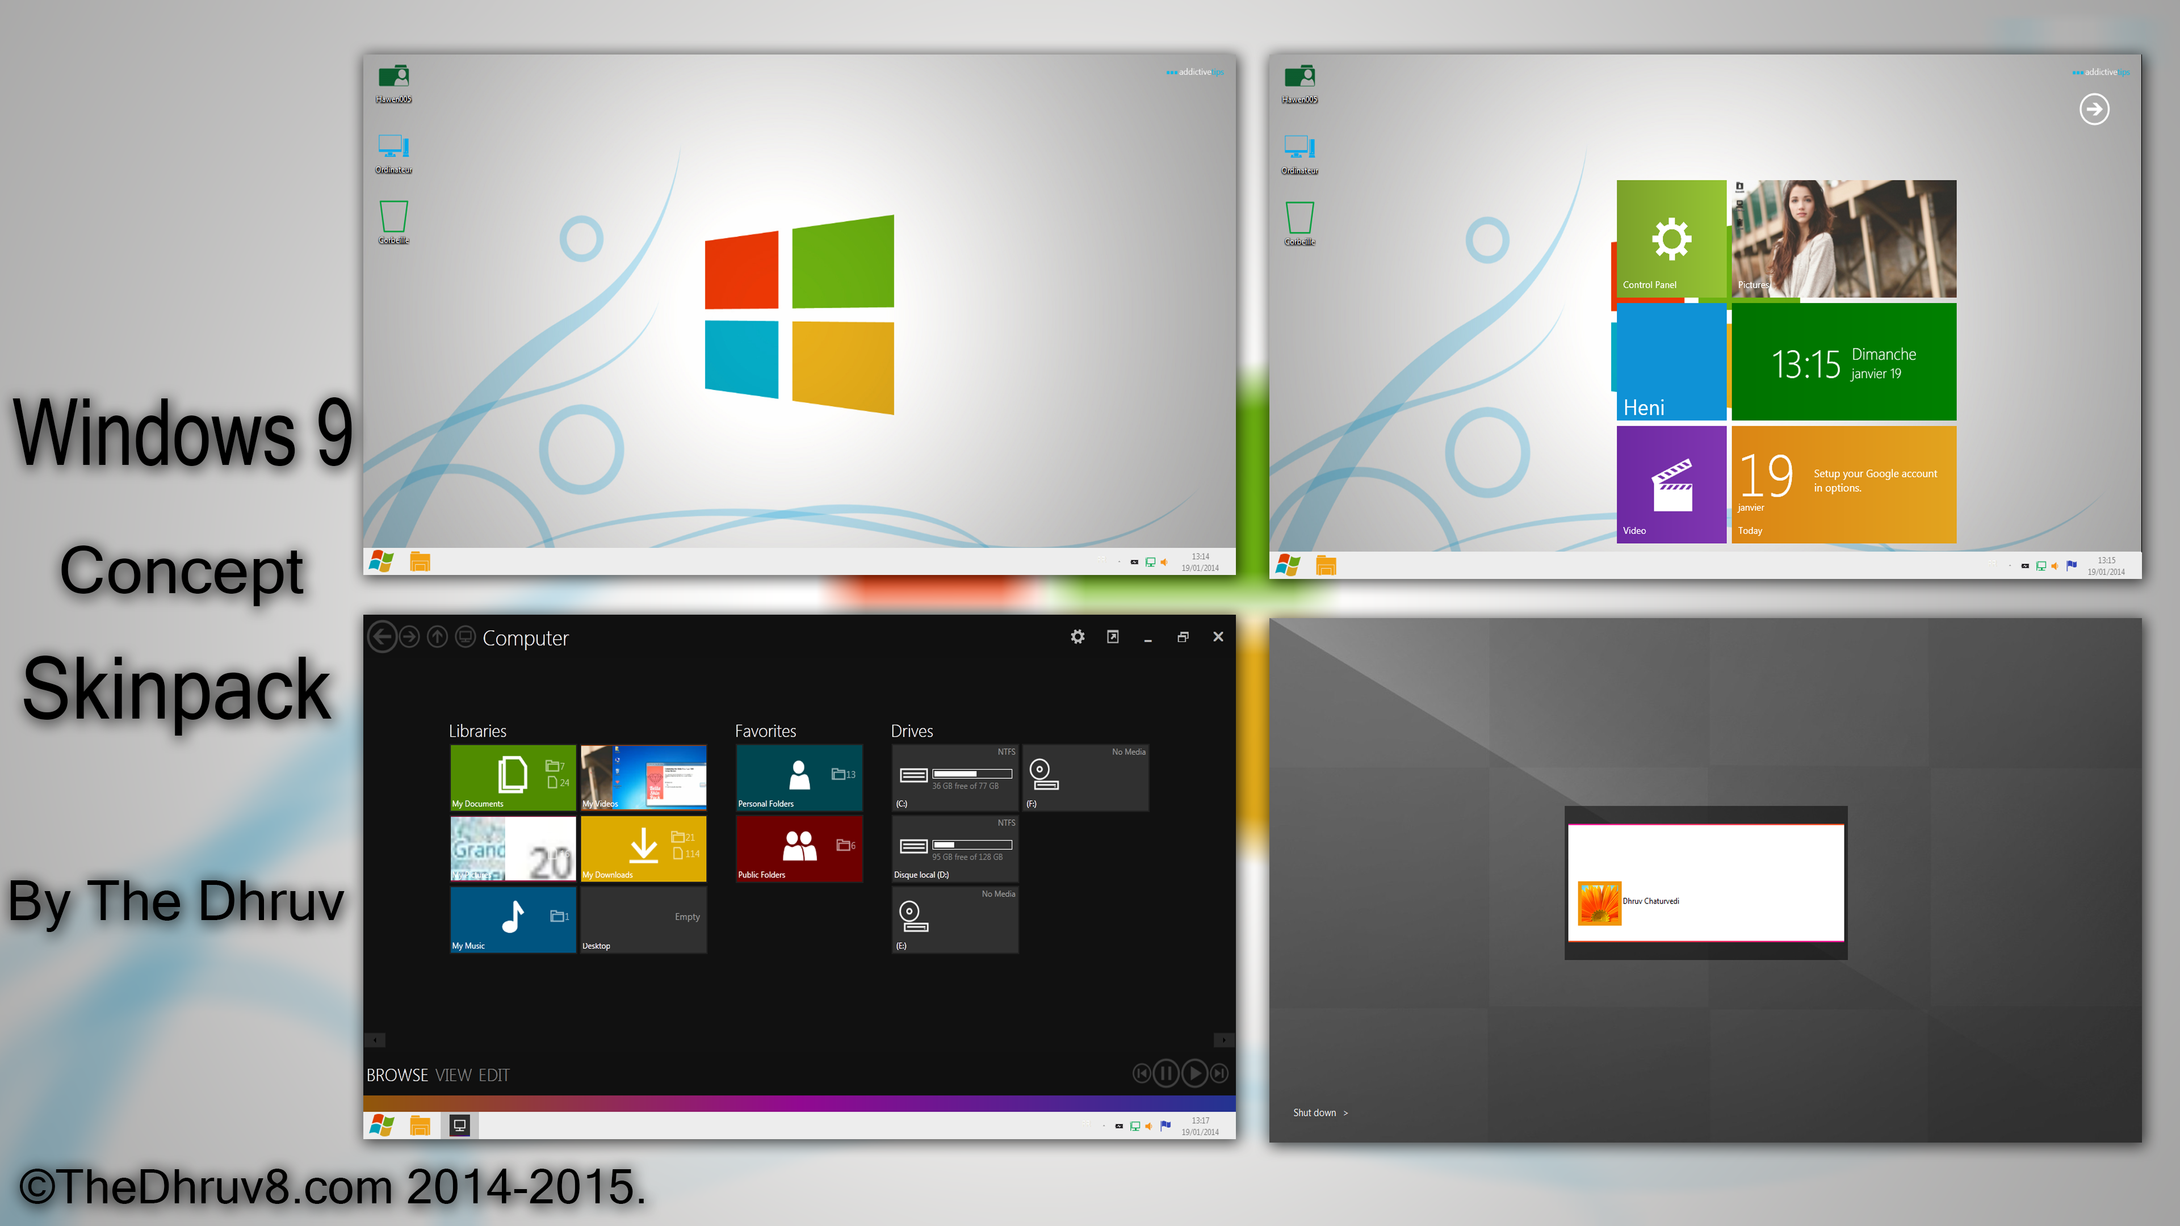Open the (F:) no media drive tile
This screenshot has height=1226, width=2180.
pos(1085,778)
